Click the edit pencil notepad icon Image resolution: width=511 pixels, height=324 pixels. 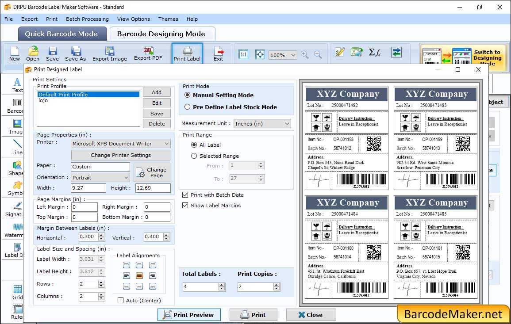tap(340, 52)
